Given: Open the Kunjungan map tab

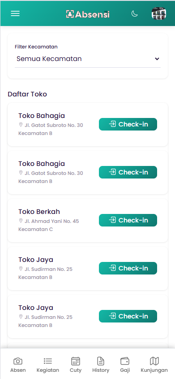Looking at the screenshot, I should click(154, 365).
